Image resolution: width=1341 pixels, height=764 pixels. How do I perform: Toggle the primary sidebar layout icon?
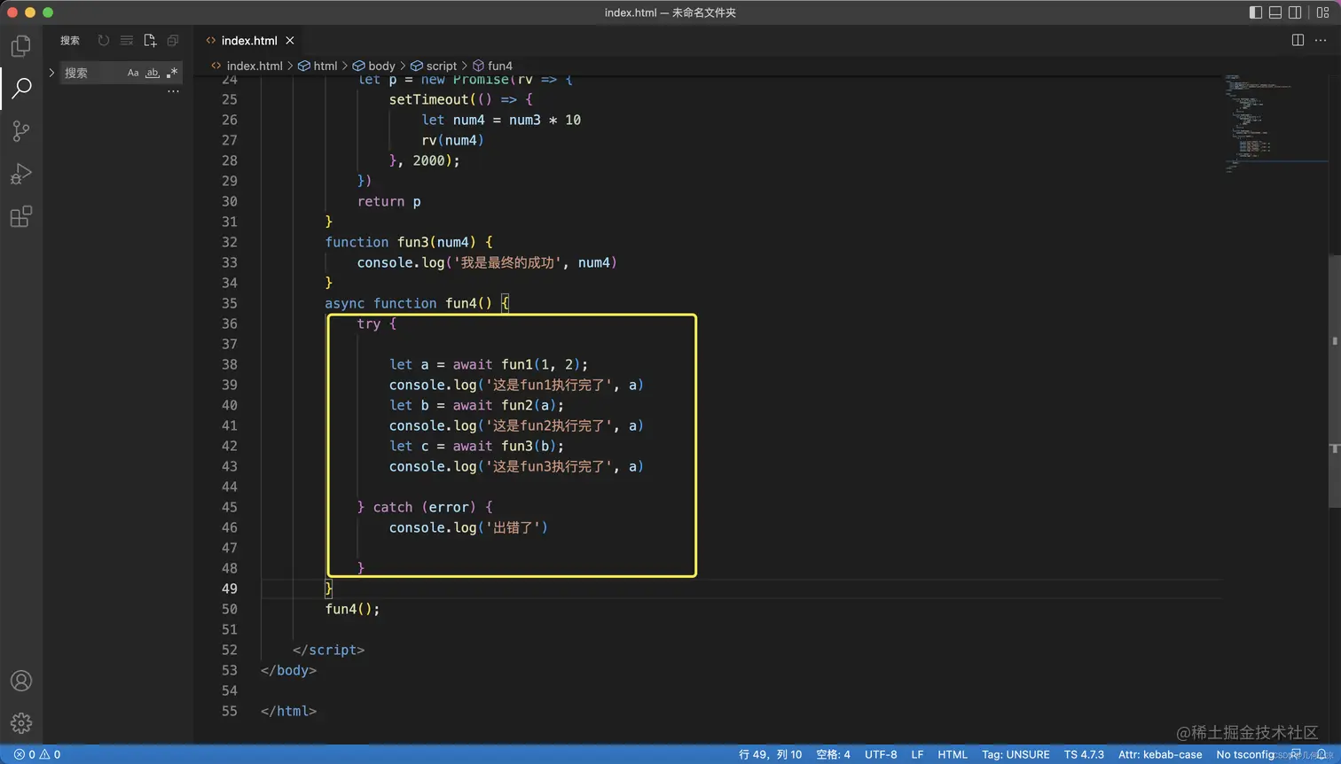click(x=1256, y=12)
